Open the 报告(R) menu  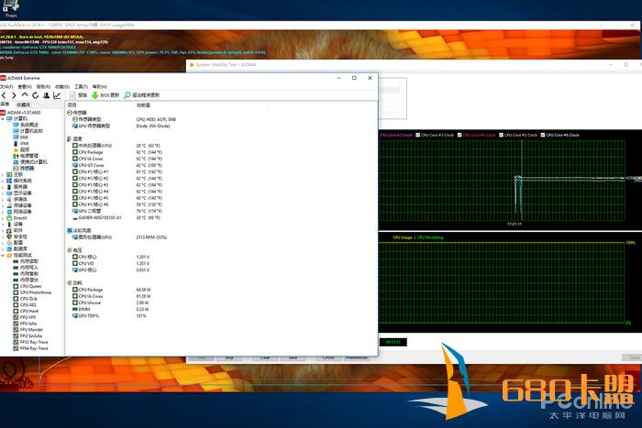tap(43, 87)
